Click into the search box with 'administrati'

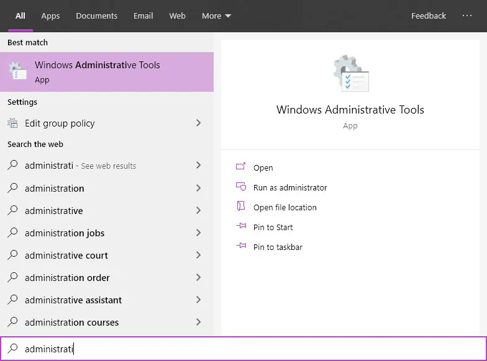(x=243, y=349)
